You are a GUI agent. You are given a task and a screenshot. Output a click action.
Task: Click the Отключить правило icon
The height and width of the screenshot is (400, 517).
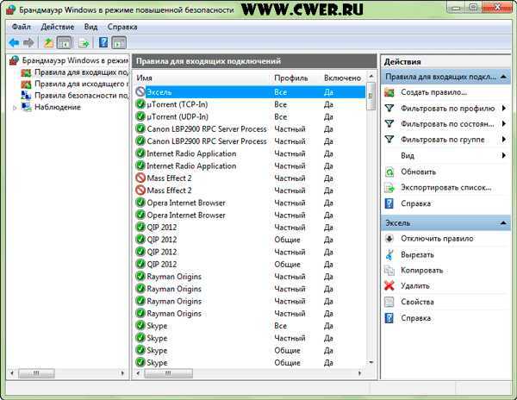(389, 239)
